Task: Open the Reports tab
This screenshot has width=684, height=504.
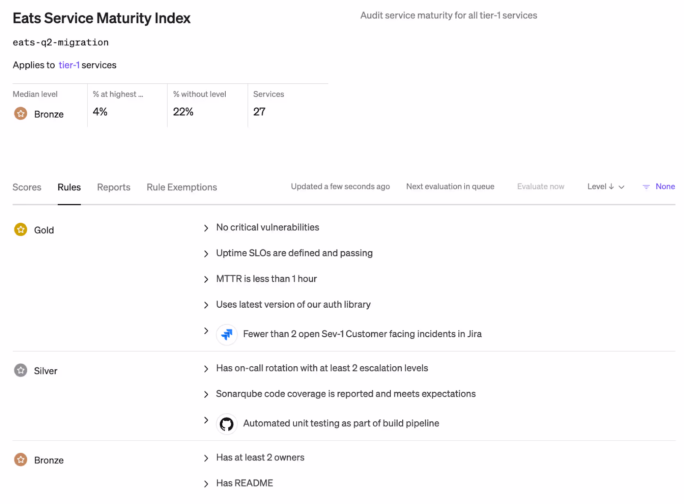Action: pos(113,187)
